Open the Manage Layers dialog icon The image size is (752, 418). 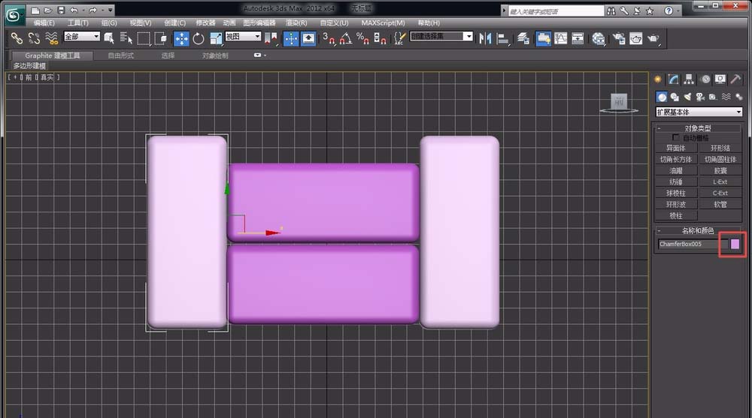(523, 38)
